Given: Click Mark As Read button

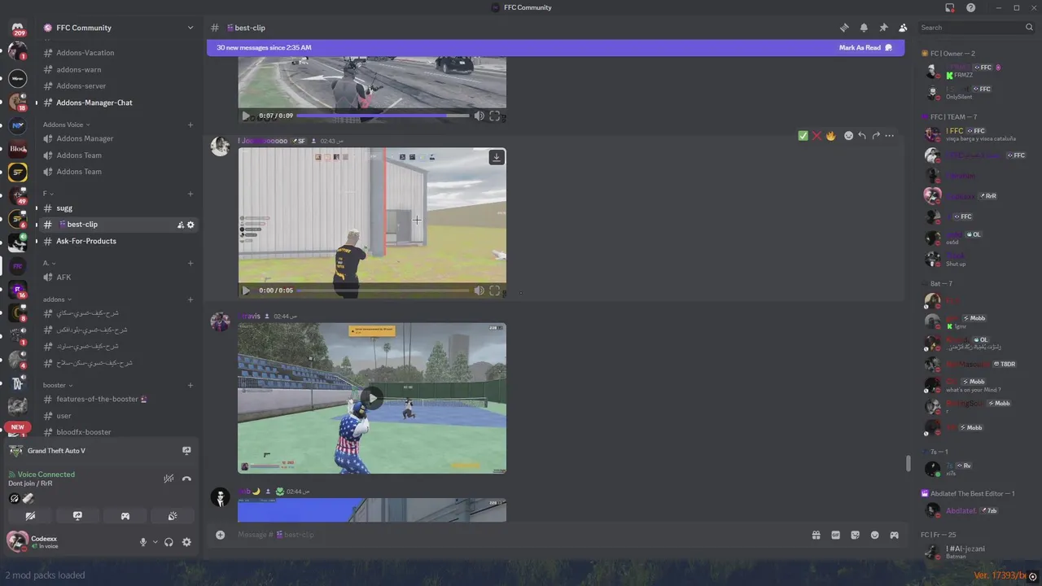Looking at the screenshot, I should coord(865,48).
